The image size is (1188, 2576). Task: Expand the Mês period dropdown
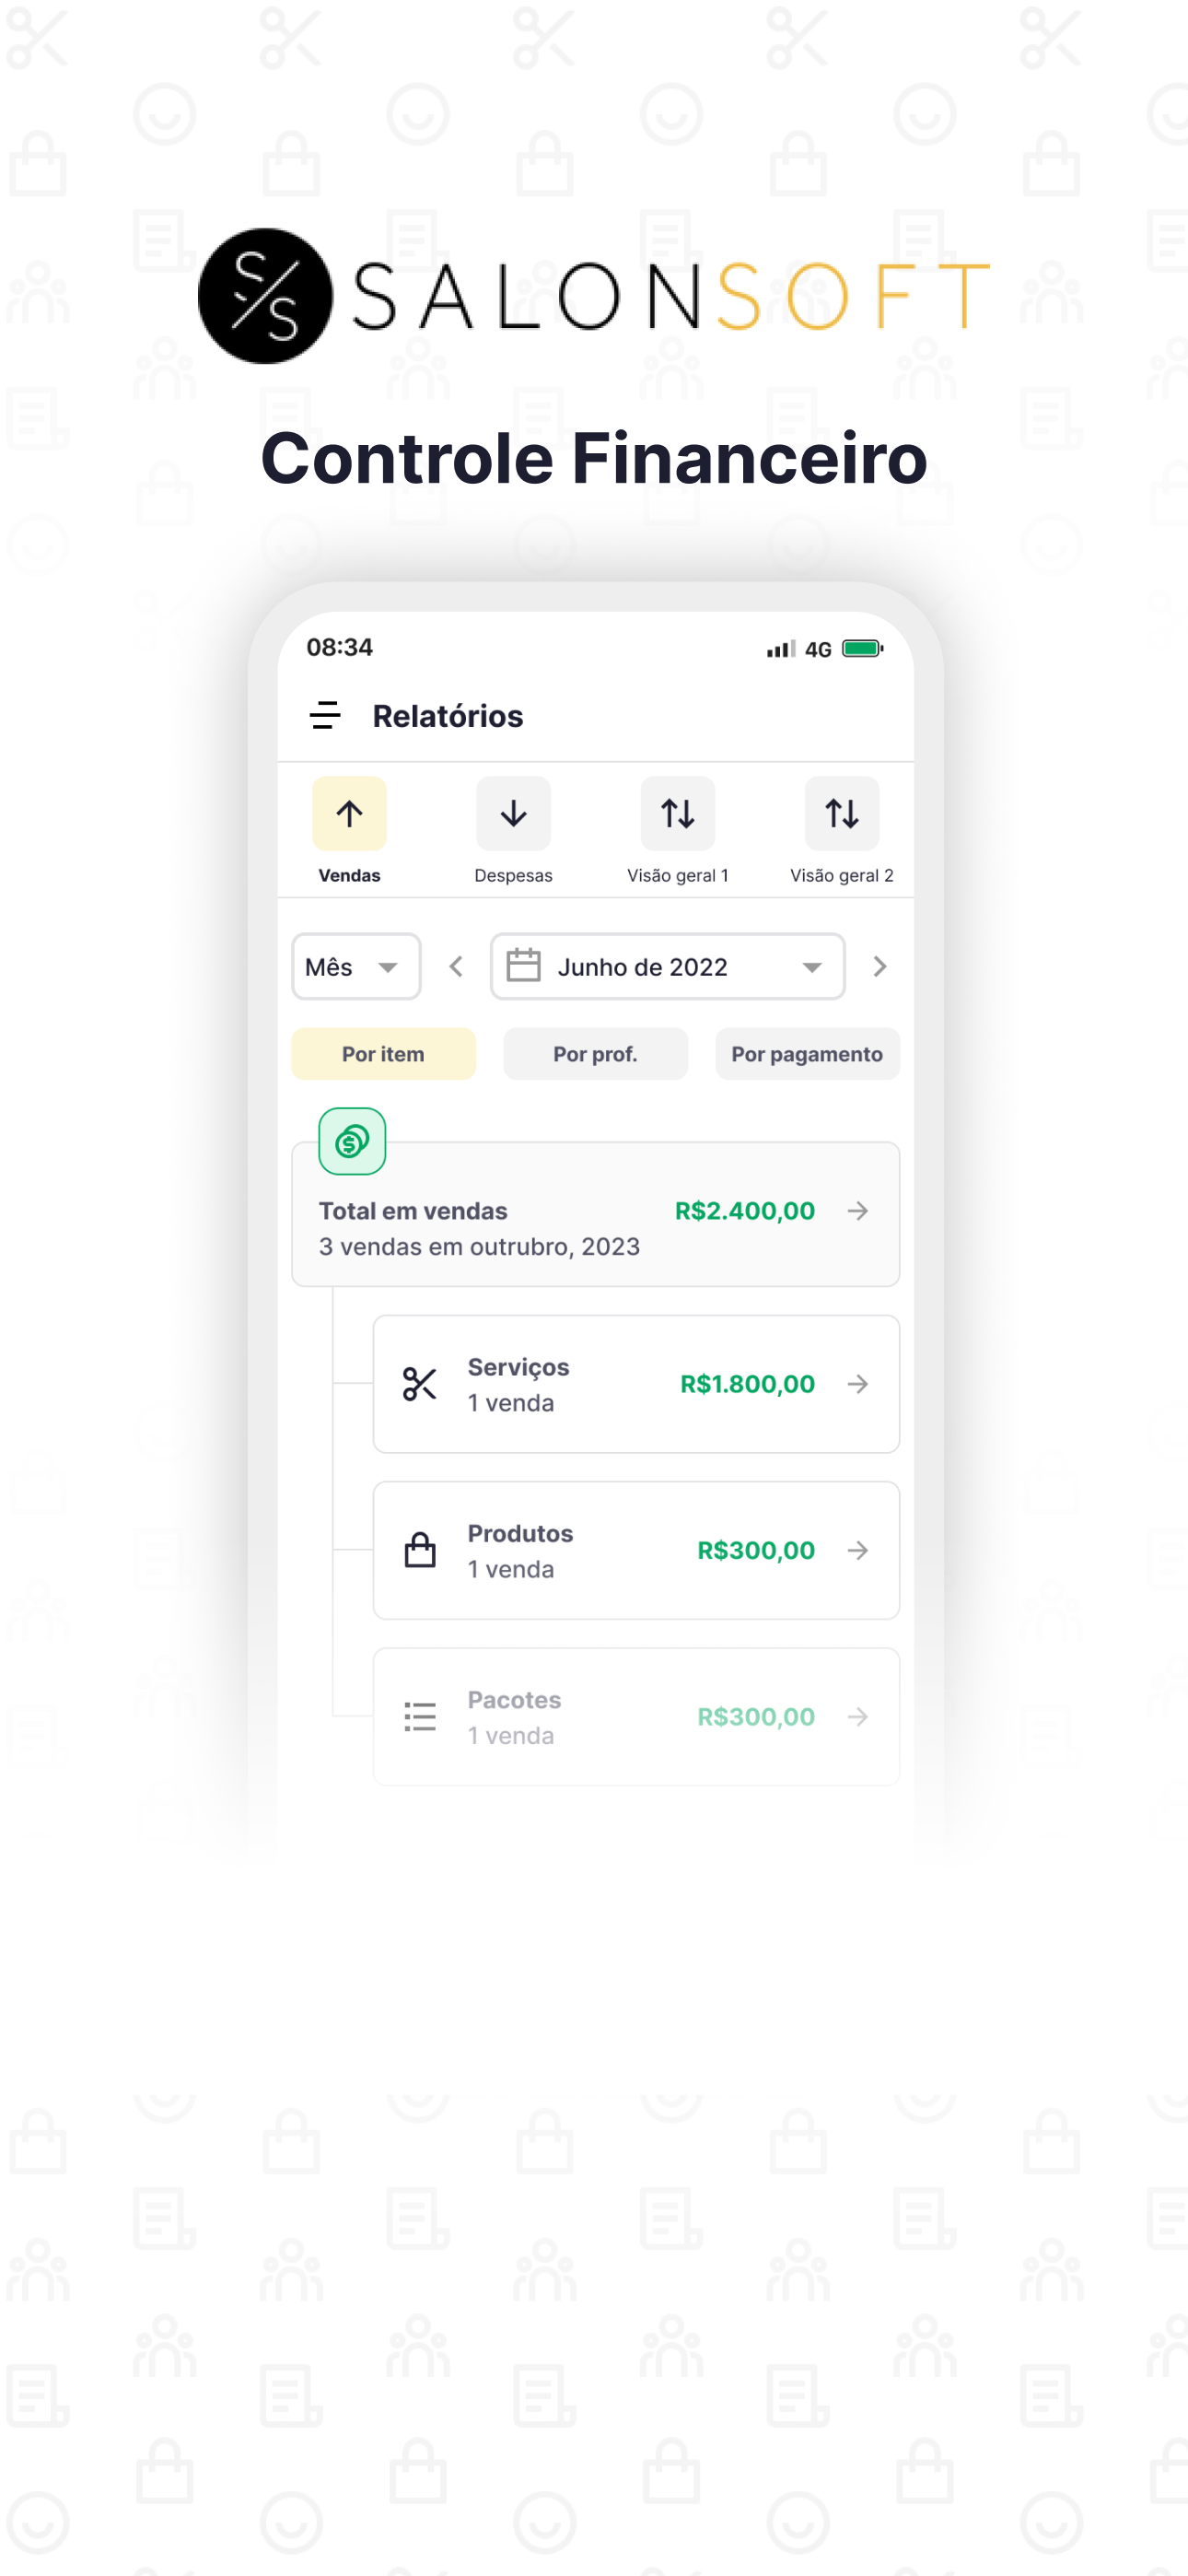(356, 966)
